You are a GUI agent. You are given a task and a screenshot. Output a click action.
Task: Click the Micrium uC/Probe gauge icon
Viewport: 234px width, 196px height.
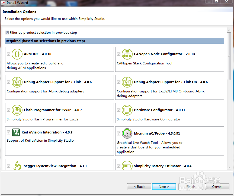click(x=127, y=133)
